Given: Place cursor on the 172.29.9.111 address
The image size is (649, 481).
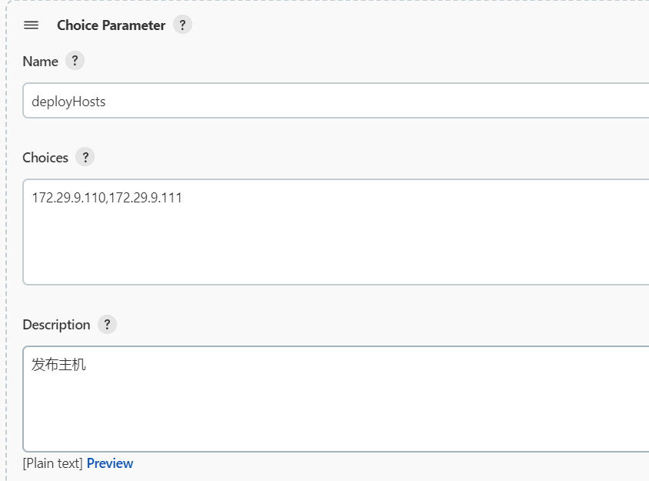Looking at the screenshot, I should (145, 198).
